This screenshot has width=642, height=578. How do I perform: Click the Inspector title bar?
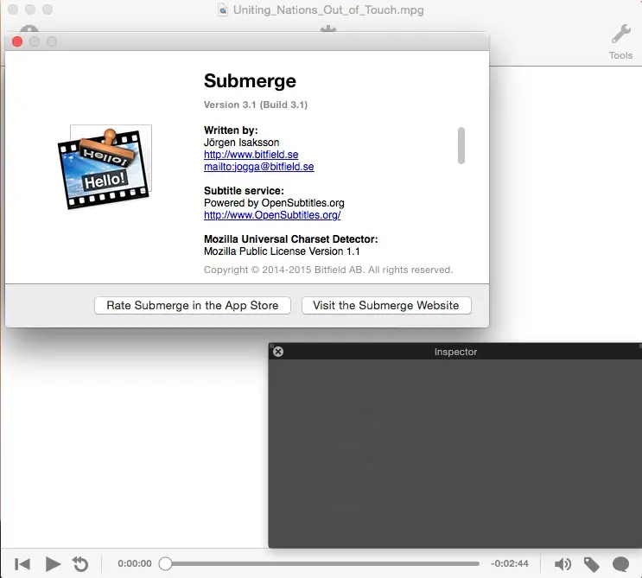click(455, 352)
